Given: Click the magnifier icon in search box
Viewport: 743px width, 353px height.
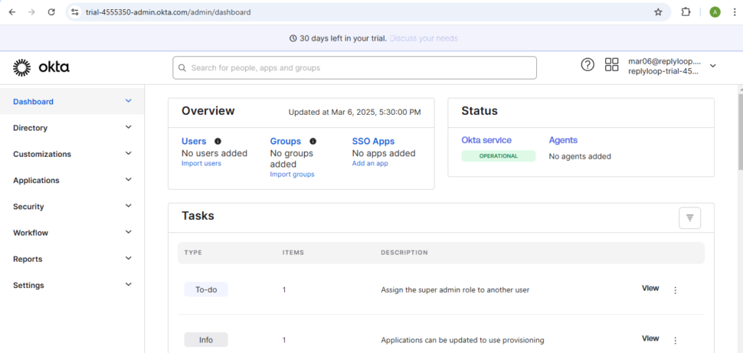Looking at the screenshot, I should pyautogui.click(x=182, y=67).
